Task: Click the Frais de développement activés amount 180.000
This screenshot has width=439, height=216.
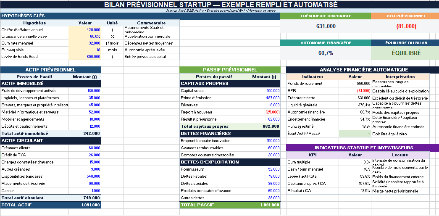Action: 84,91
